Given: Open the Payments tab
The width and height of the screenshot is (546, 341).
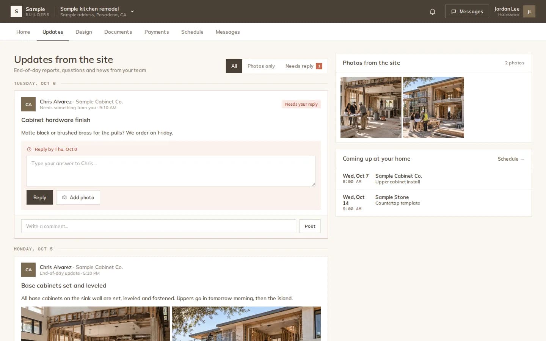Looking at the screenshot, I should 157,32.
